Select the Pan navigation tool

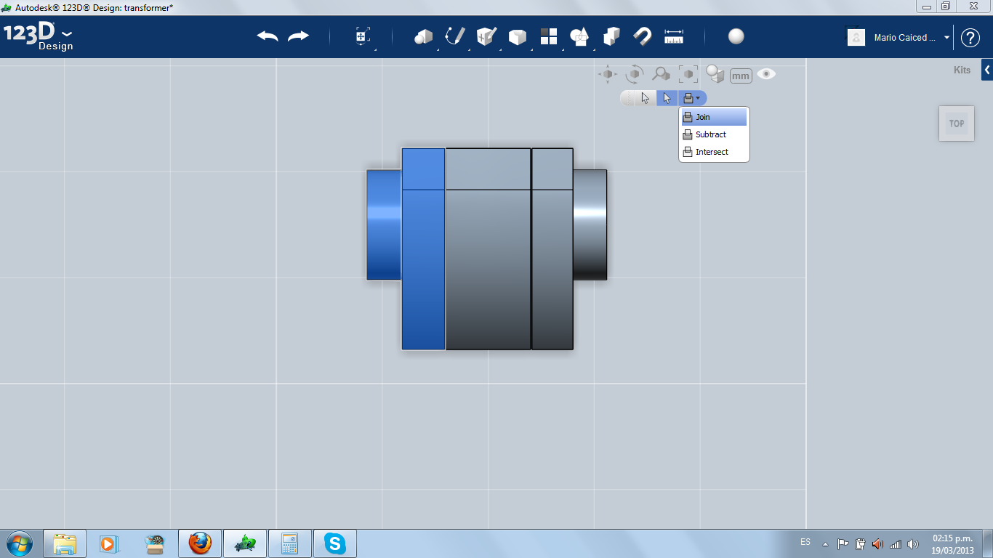pos(608,74)
